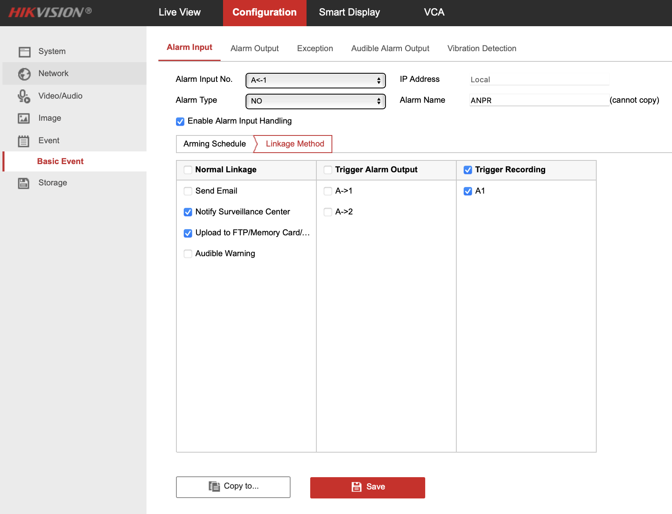
Task: Switch to the Arming Schedule tab
Action: tap(214, 144)
